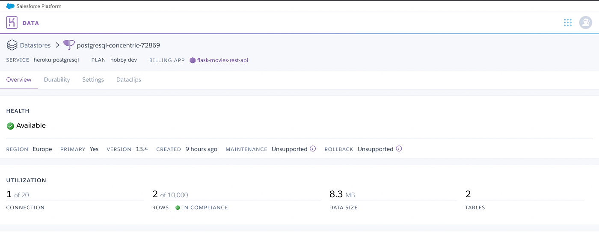Click the Rollback info icon
Image resolution: width=599 pixels, height=243 pixels.
(399, 149)
